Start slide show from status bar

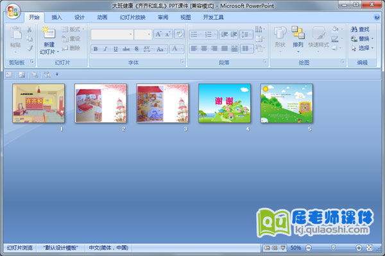click(282, 248)
